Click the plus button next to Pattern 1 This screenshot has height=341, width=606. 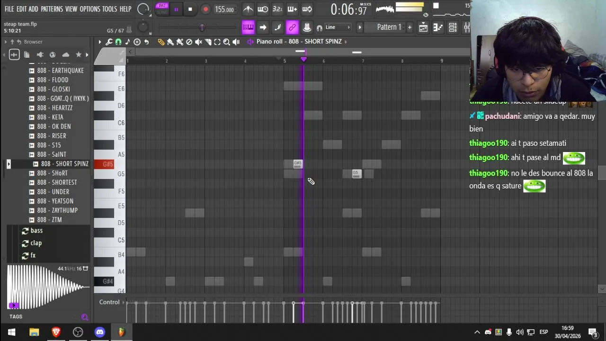(x=410, y=27)
